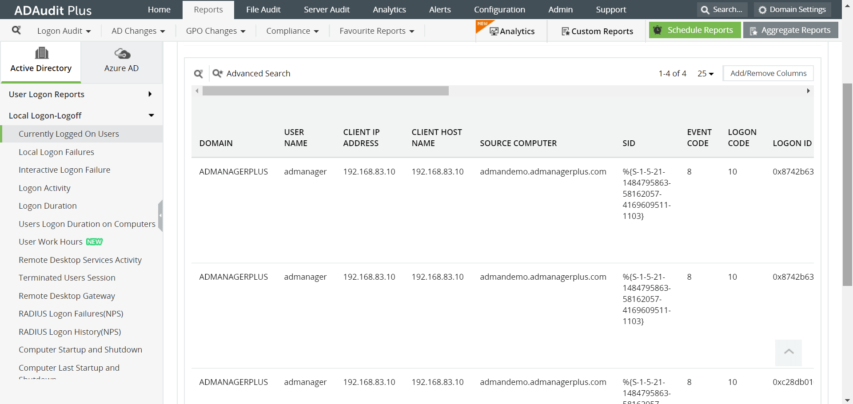This screenshot has height=404, width=853.
Task: Open Interactive Logon Failure report
Action: tap(64, 170)
